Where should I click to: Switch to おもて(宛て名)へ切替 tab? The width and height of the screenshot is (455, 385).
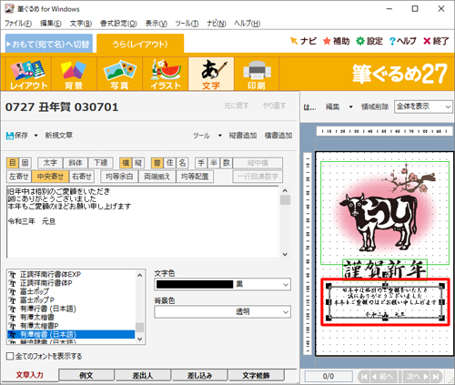[x=49, y=45]
